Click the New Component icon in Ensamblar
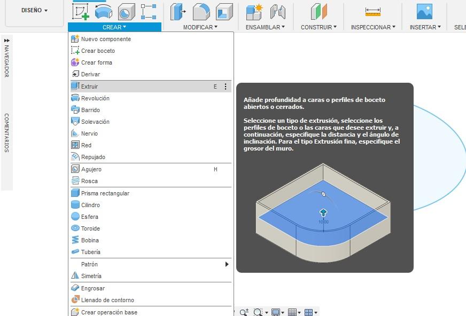Viewport: 466px width, 316px height. coord(254,12)
